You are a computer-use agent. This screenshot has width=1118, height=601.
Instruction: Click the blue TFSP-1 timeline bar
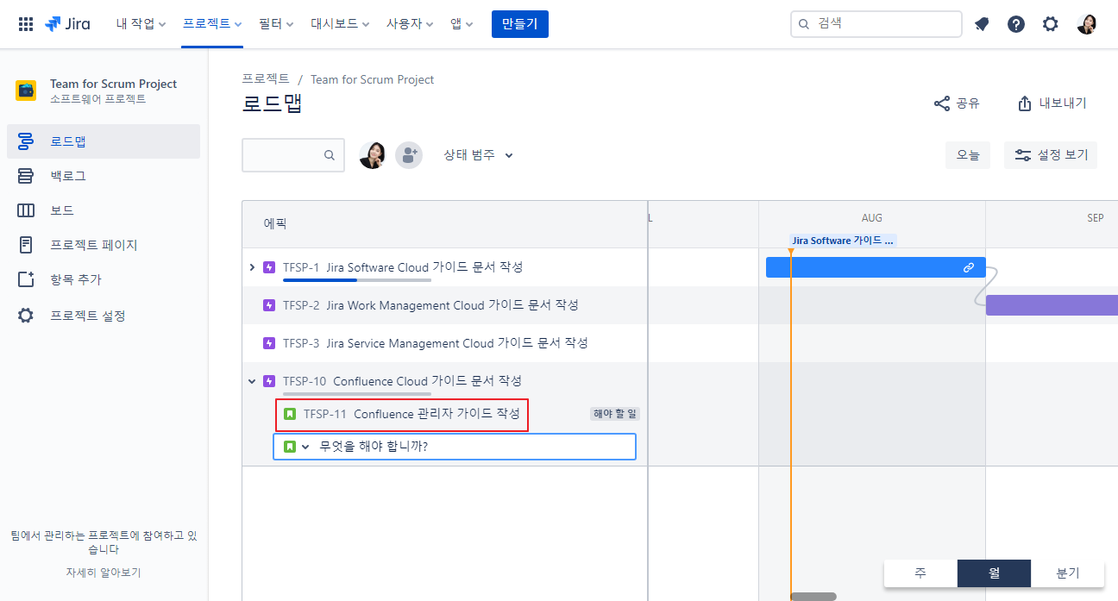[x=876, y=267]
